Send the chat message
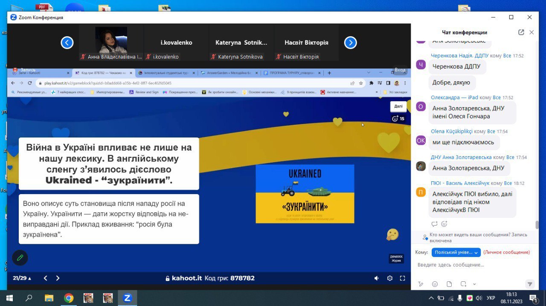Viewport: 546px width, 306px height. [530, 284]
